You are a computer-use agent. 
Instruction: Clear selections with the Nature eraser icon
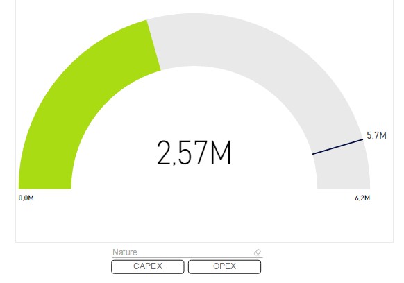(258, 252)
